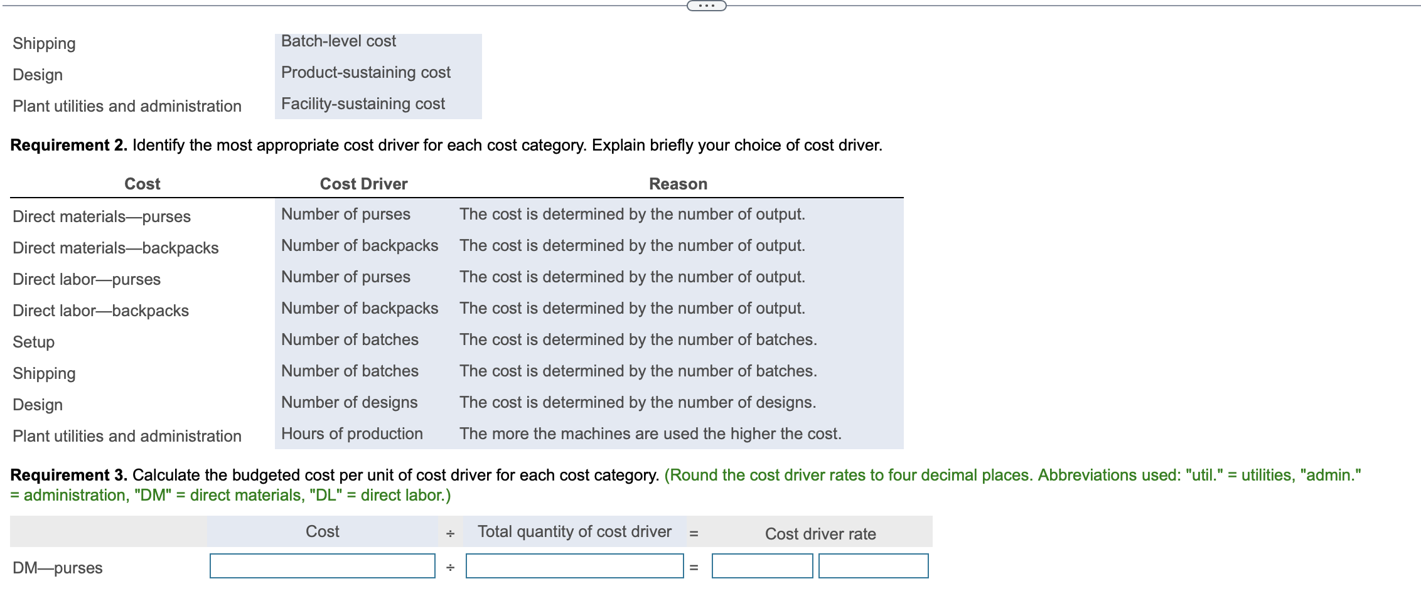Click the Shipping label in the cost driver table

(x=44, y=374)
